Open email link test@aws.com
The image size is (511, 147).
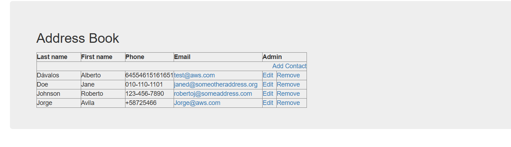[194, 75]
